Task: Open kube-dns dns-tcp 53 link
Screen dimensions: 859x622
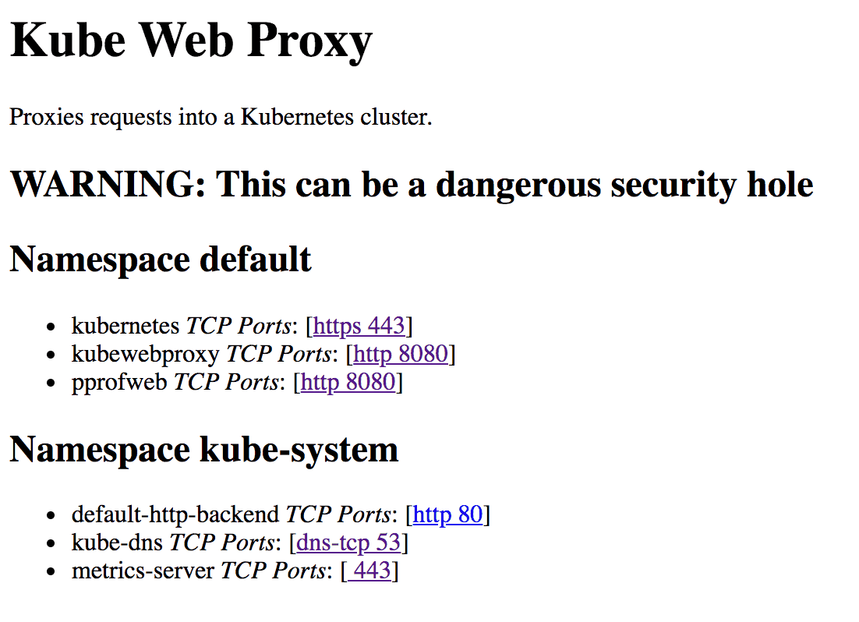Action: tap(348, 543)
